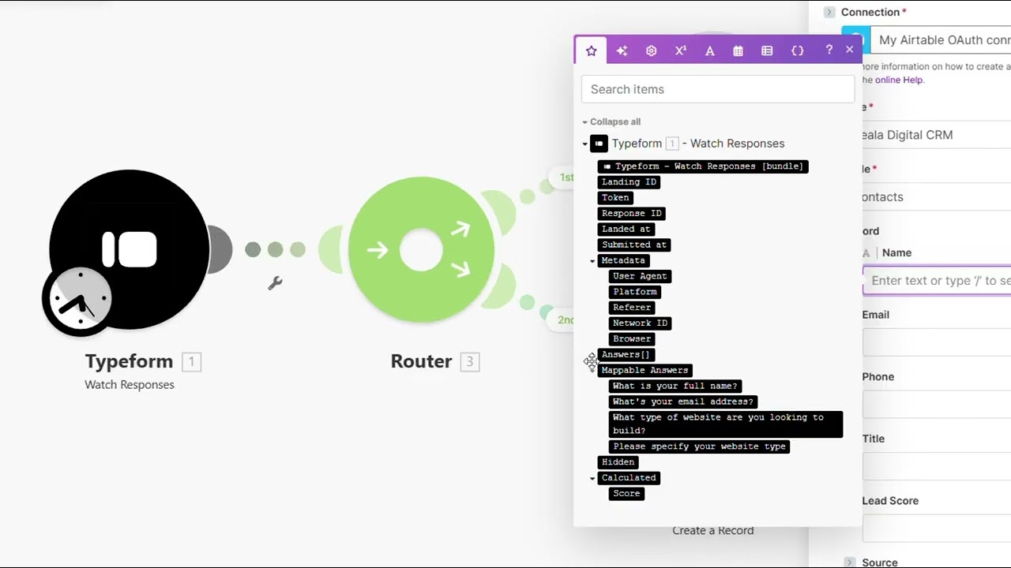Click the Router module
1011x568 pixels.
[x=421, y=250]
